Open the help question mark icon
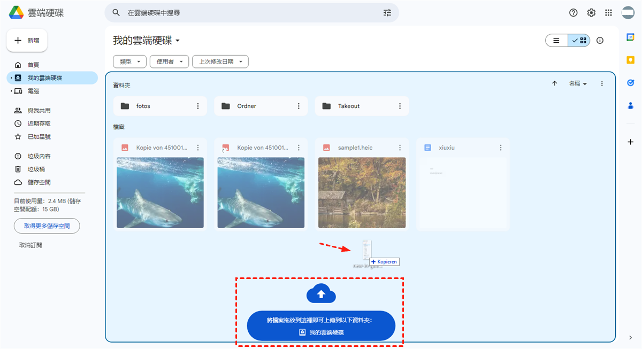This screenshot has height=349, width=642. [574, 13]
